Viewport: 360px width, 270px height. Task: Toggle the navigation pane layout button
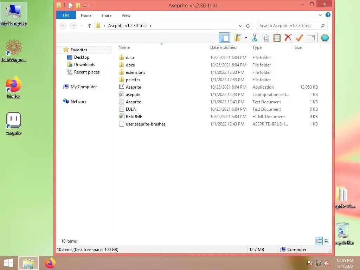coord(225,38)
